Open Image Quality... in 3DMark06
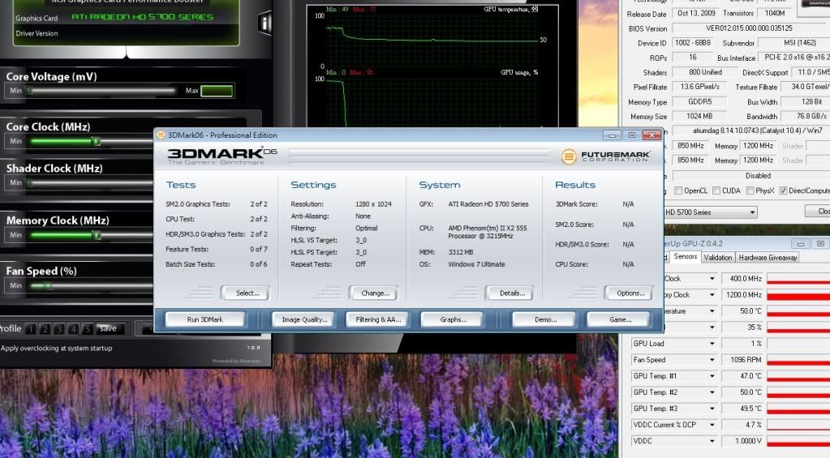The height and width of the screenshot is (458, 830). tap(304, 319)
